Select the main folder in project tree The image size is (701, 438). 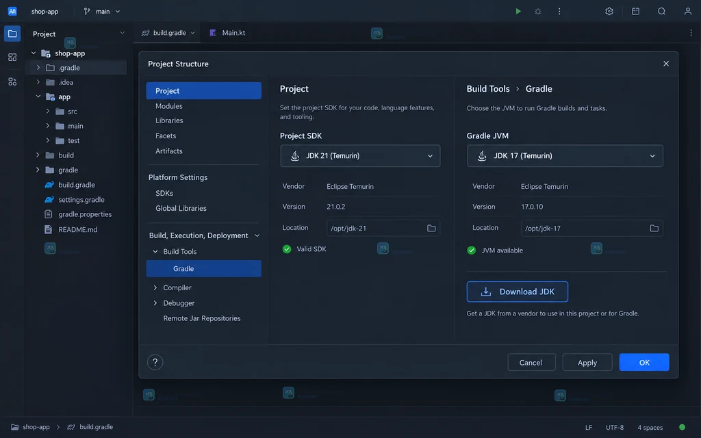click(x=76, y=126)
